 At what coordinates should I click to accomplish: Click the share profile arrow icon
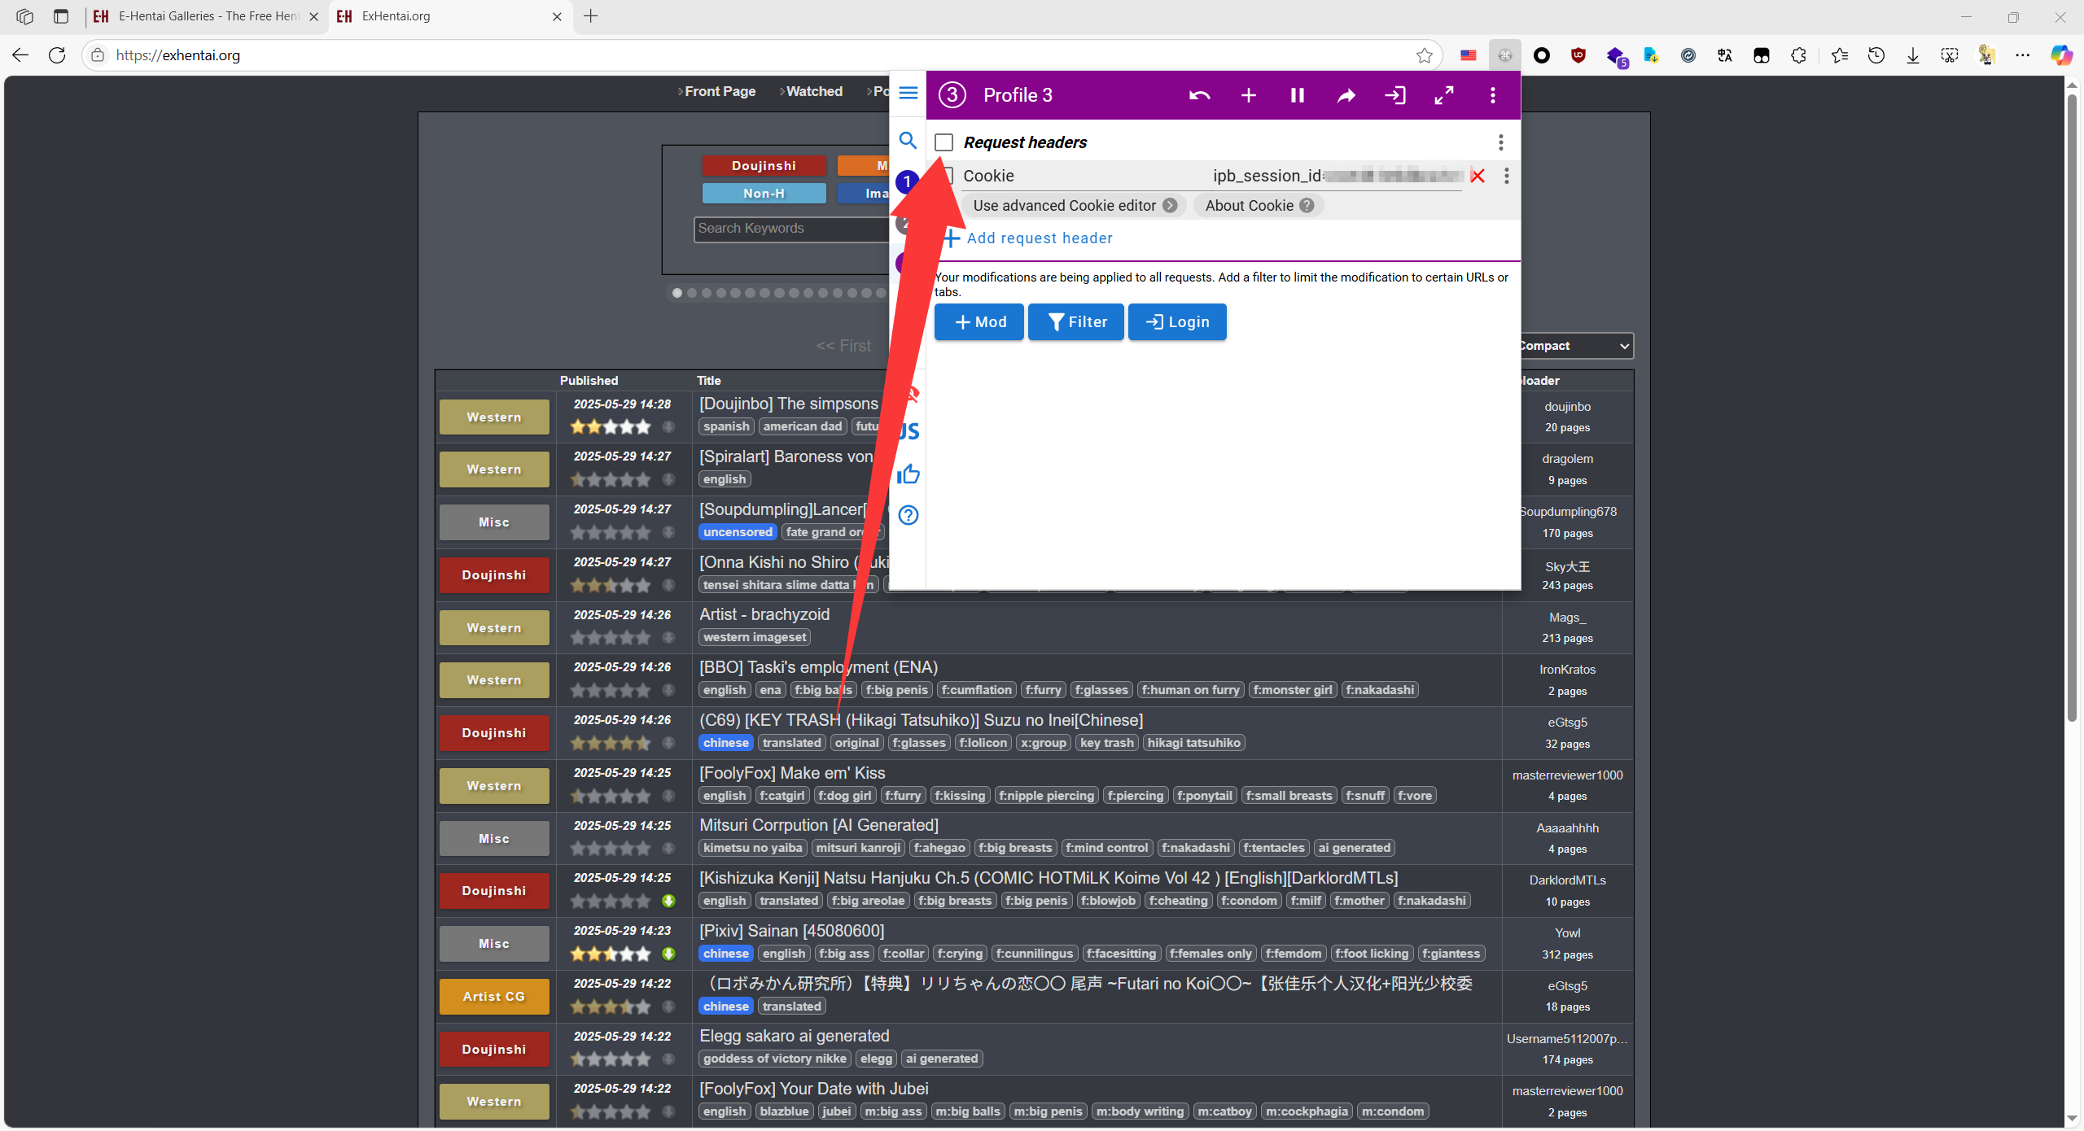pyautogui.click(x=1346, y=95)
